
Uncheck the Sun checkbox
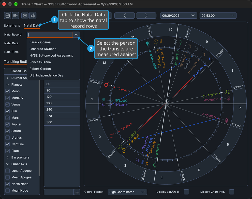(8, 111)
